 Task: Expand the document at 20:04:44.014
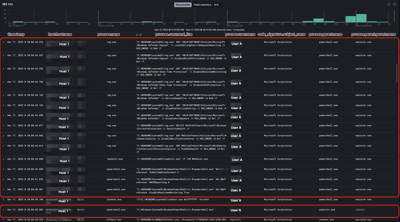tap(3, 146)
